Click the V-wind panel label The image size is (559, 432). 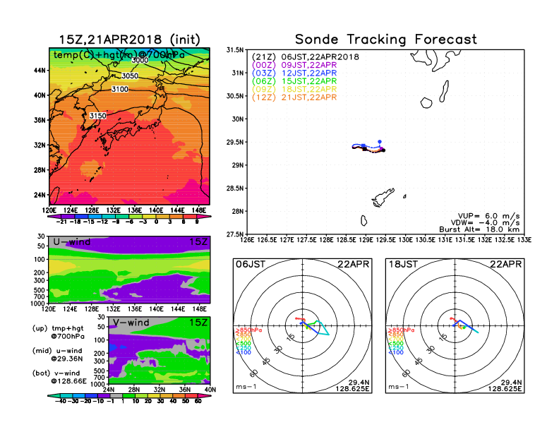(x=131, y=323)
